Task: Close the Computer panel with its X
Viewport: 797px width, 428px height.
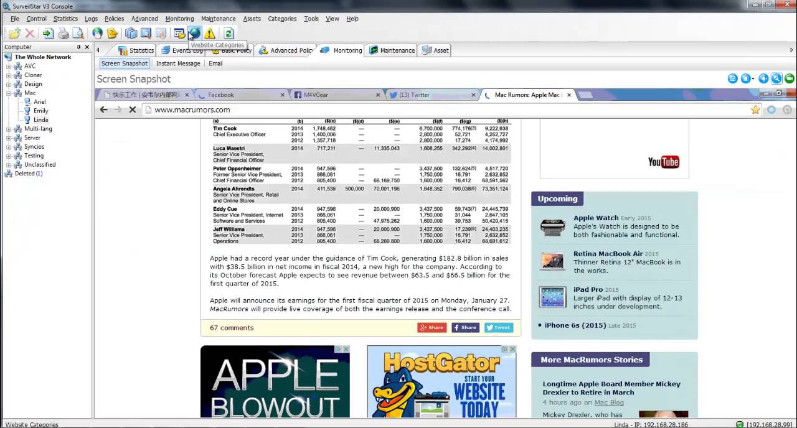Action: tap(87, 47)
